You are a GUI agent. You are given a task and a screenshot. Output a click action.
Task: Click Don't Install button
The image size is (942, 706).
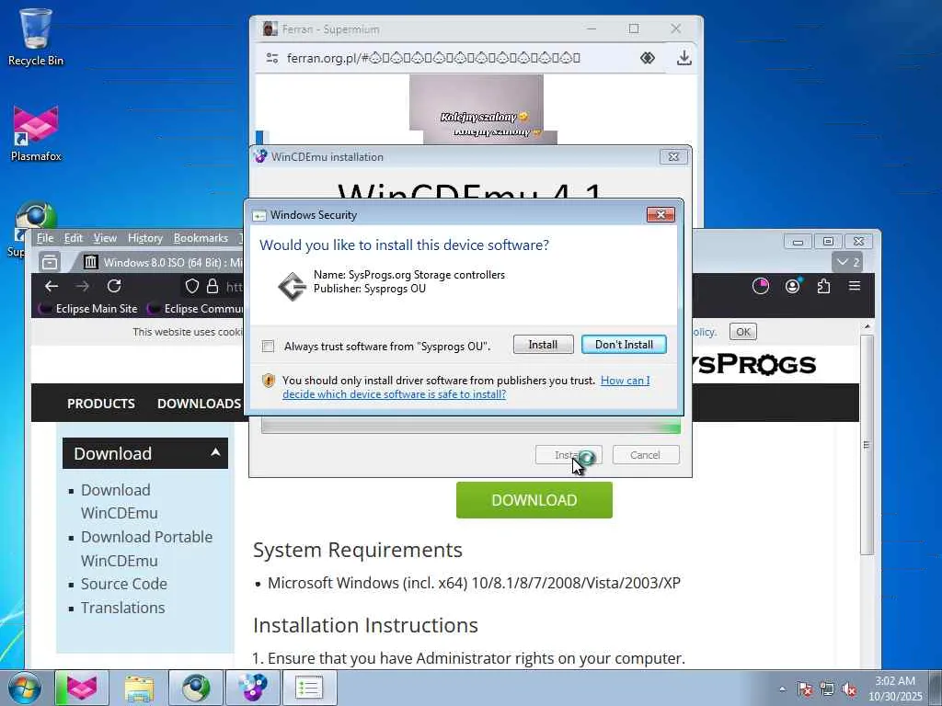coord(625,345)
